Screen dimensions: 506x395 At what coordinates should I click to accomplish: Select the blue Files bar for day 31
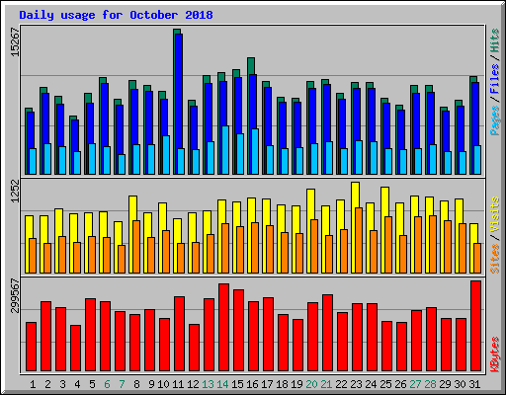pos(475,114)
